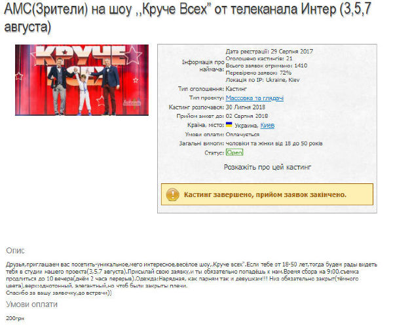The width and height of the screenshot is (393, 328).
Task: Select the Умови оплати section heading
Action: [32, 304]
